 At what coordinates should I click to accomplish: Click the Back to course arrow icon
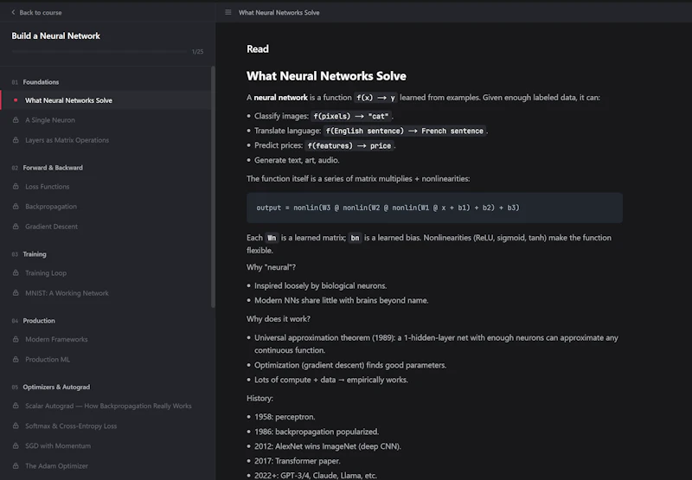(x=13, y=12)
